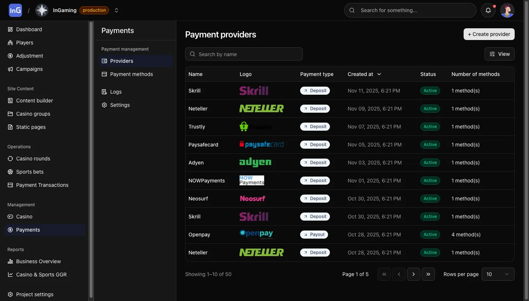
Task: Toggle the Deposit badge for Skrill
Action: tap(315, 91)
